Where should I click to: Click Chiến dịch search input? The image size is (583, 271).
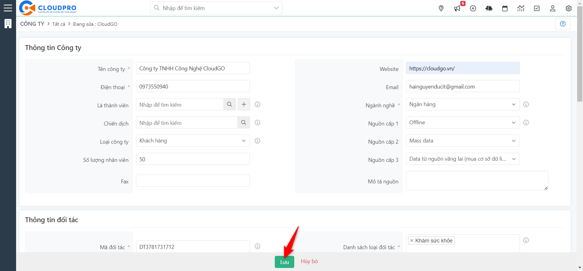[x=187, y=122]
